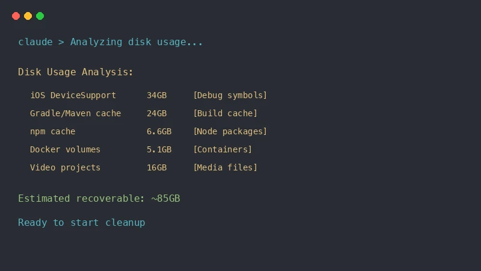Select the Video projects entry

pos(65,167)
